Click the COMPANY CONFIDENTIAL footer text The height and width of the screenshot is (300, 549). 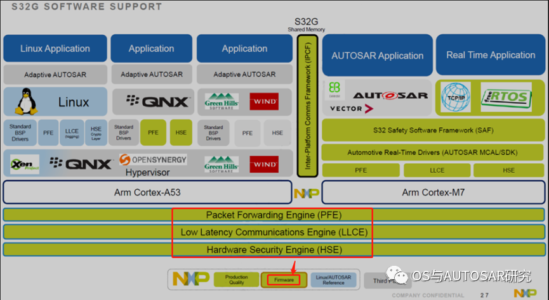(x=428, y=296)
